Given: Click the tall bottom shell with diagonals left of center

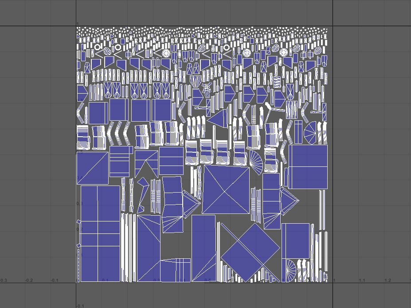Looking at the screenshot, I should tap(148, 248).
